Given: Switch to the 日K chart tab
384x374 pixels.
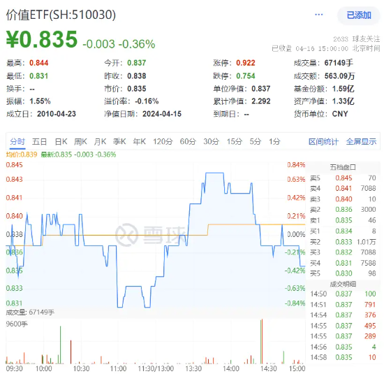Looking at the screenshot, I should (x=61, y=141).
